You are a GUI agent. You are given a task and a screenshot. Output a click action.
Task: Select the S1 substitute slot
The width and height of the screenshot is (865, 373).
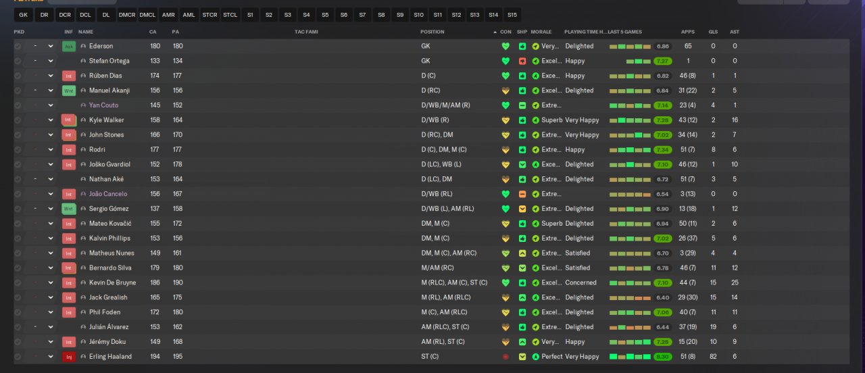click(x=251, y=14)
